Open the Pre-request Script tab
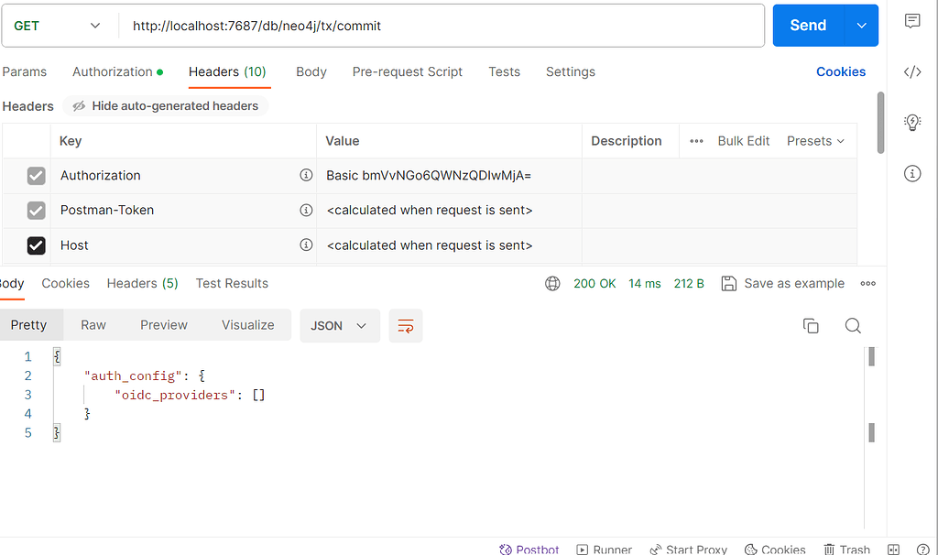This screenshot has width=938, height=555. click(x=408, y=71)
